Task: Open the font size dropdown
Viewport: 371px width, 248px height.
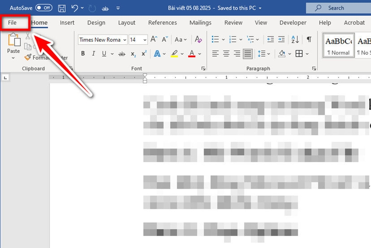Action: click(x=144, y=40)
